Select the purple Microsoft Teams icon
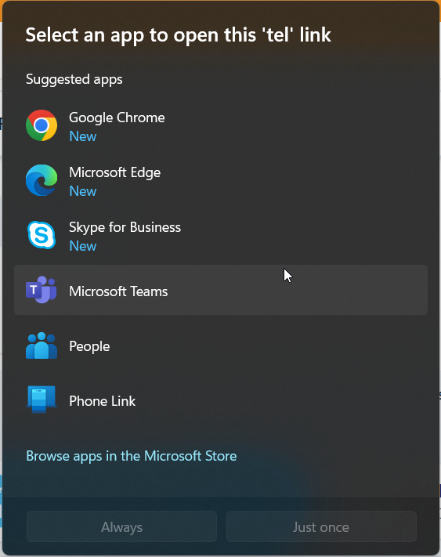441x557 pixels. tap(42, 290)
